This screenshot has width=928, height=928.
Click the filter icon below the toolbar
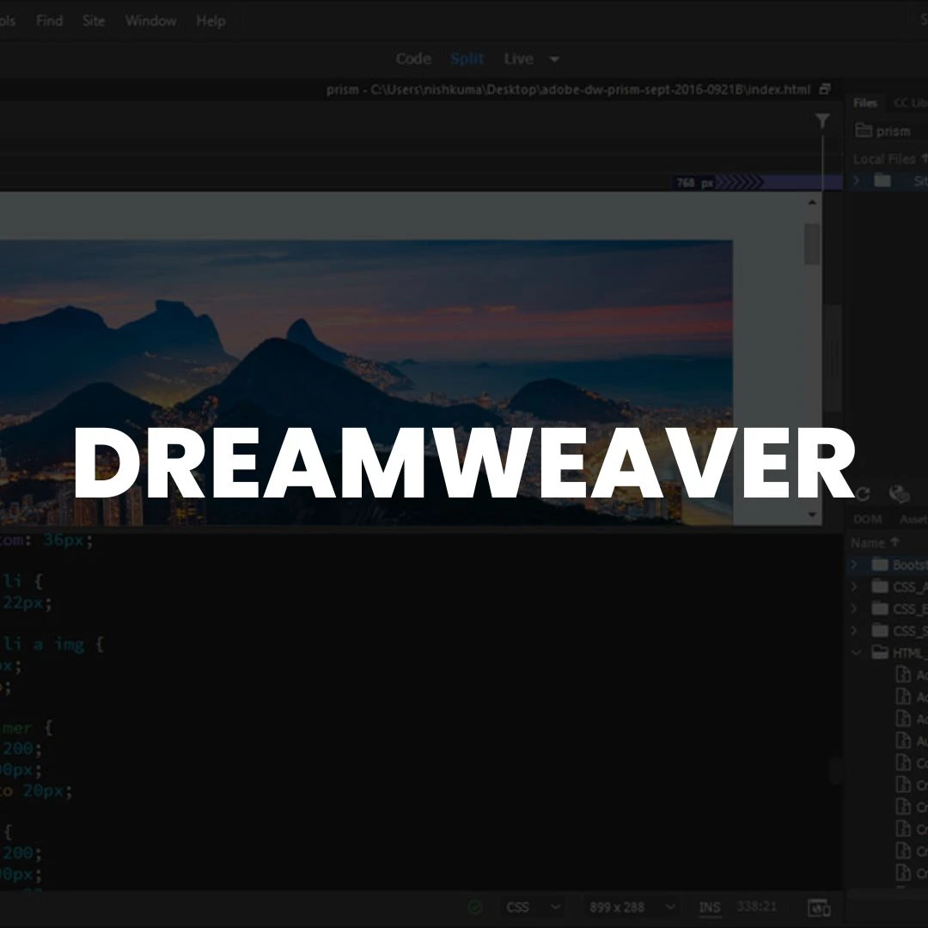[822, 121]
